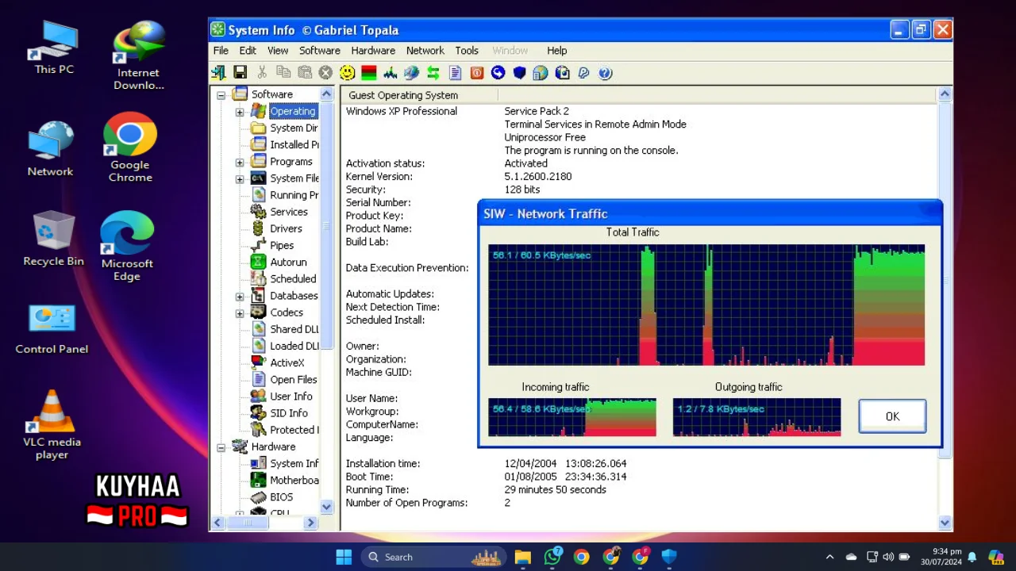Open the network traffic graph toolbar icon
This screenshot has width=1016, height=571.
point(390,73)
